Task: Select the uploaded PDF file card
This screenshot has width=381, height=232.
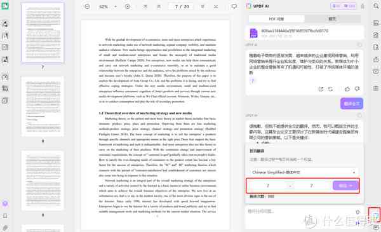Action: point(304,32)
